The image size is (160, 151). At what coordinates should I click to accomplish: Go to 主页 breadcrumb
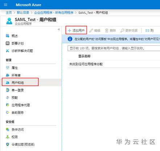point(9,13)
